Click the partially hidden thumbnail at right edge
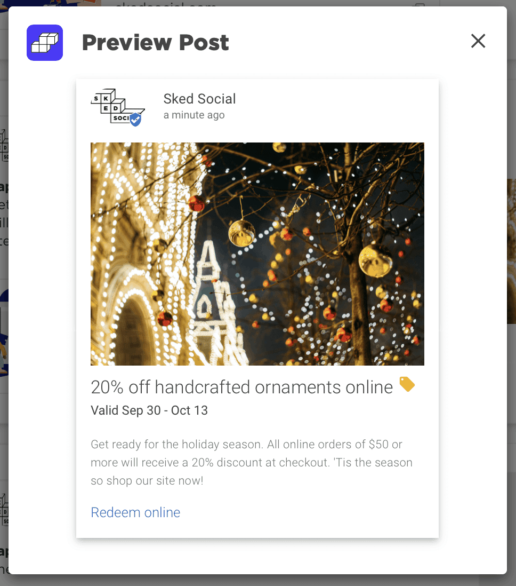Screen dimensions: 516x586 pos(512,251)
